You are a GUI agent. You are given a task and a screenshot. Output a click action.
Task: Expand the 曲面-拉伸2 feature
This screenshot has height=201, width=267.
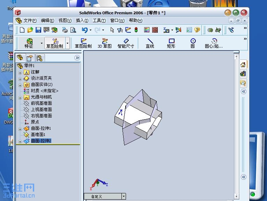20,142
